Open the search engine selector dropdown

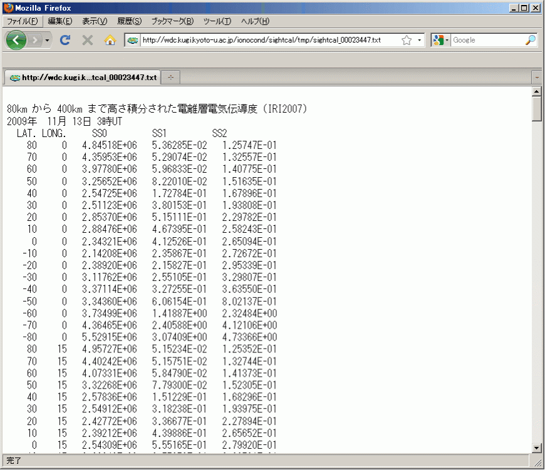click(441, 40)
